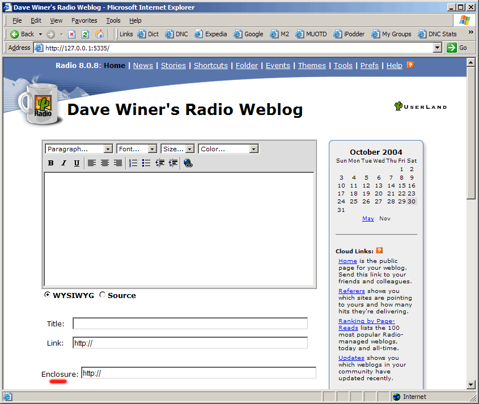Click the insert hyperlink globe icon
The image size is (479, 404).
point(188,163)
